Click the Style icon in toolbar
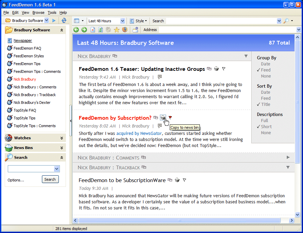Viewport: 303px width, 233px height. click(132, 21)
